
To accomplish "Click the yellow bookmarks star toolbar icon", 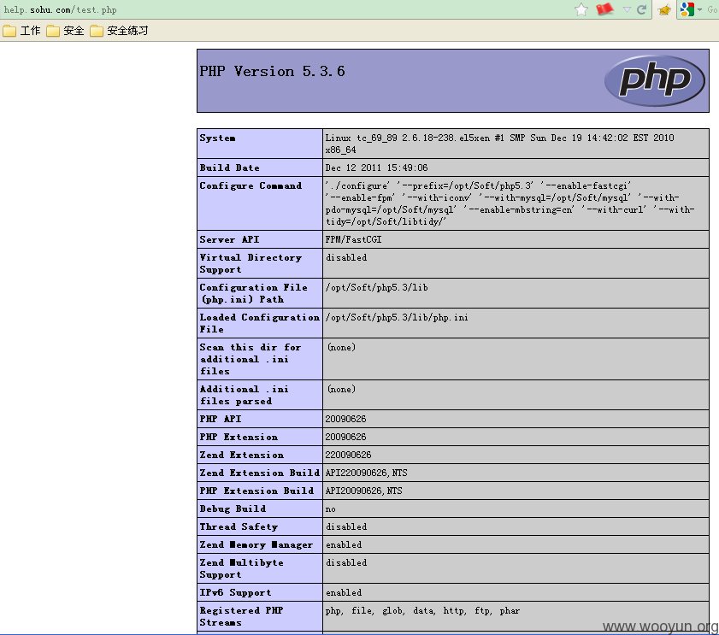I will [664, 9].
